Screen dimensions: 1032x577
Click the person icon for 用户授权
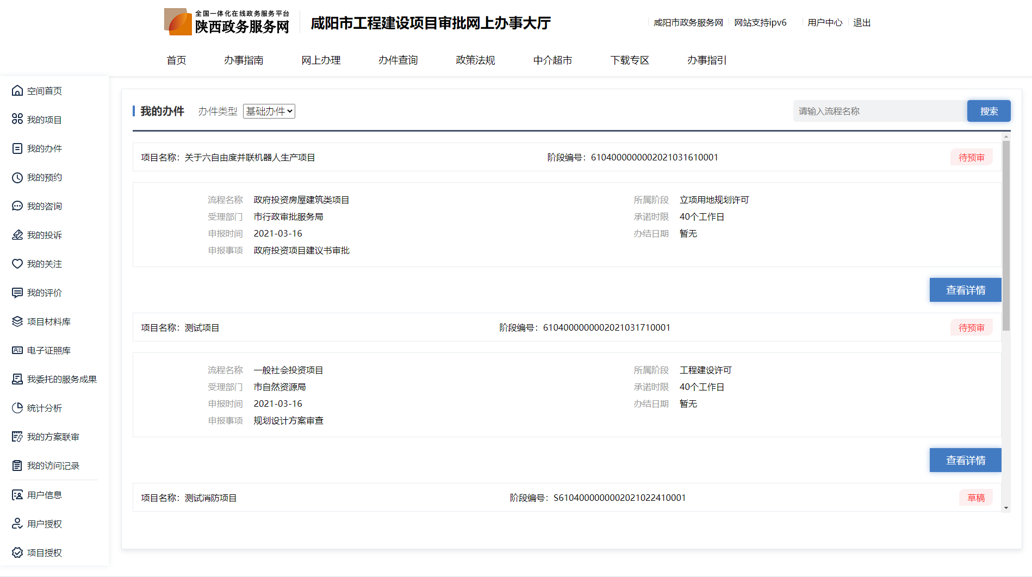point(17,524)
